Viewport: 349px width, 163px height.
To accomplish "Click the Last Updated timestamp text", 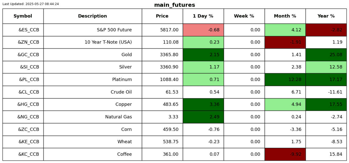I will point(31,4).
